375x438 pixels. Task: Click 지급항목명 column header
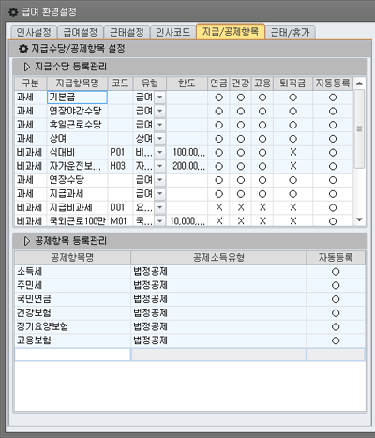coord(77,83)
